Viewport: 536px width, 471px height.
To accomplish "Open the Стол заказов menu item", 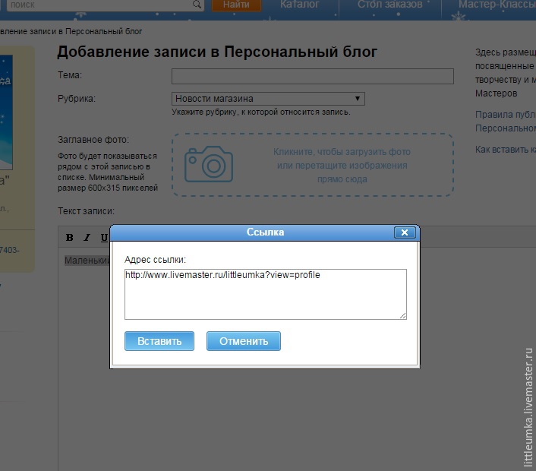I will 389,5.
